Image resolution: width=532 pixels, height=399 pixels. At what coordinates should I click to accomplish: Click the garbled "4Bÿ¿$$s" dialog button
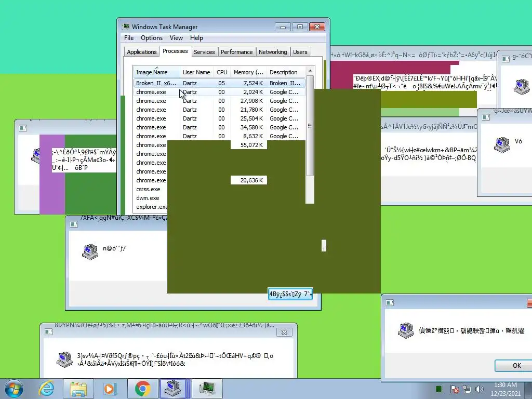[x=290, y=294]
